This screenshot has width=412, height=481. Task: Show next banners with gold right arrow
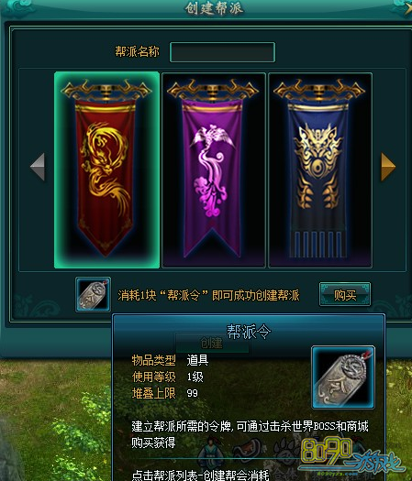(x=388, y=167)
